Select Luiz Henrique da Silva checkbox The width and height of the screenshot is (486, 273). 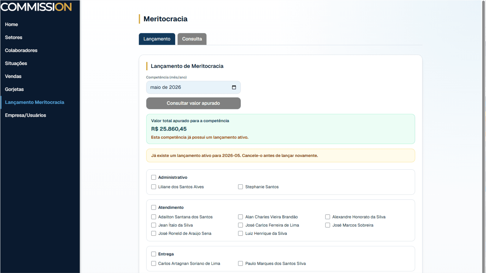(x=240, y=233)
